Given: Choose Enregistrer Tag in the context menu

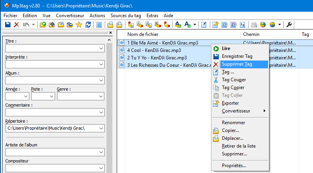Looking at the screenshot, I should click(x=240, y=57).
